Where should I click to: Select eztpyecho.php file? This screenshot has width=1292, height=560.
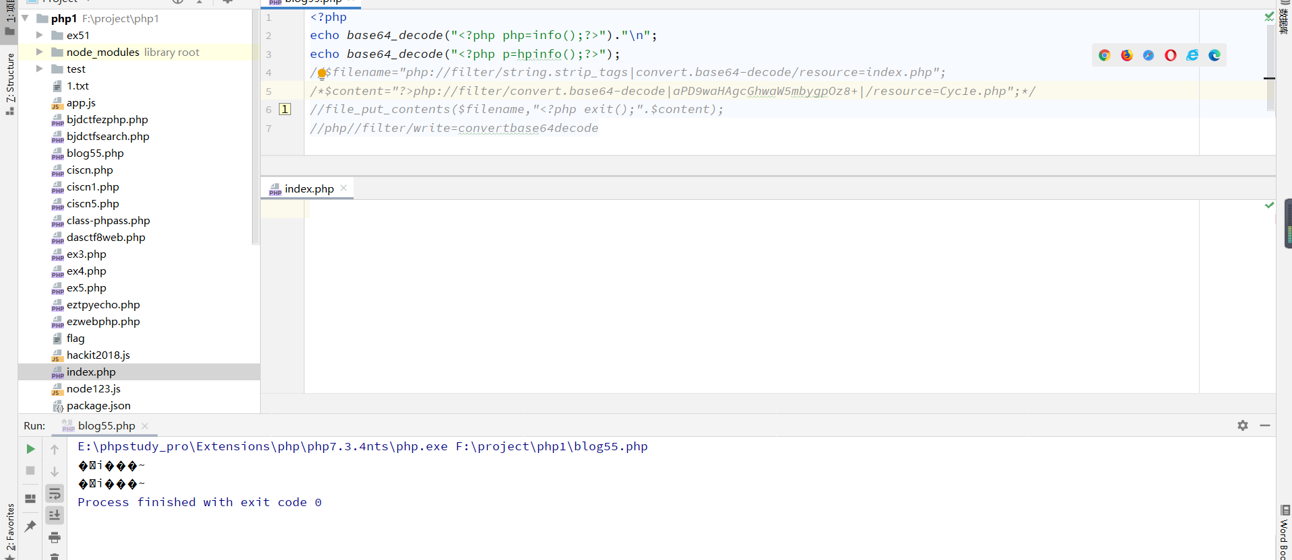pos(103,304)
